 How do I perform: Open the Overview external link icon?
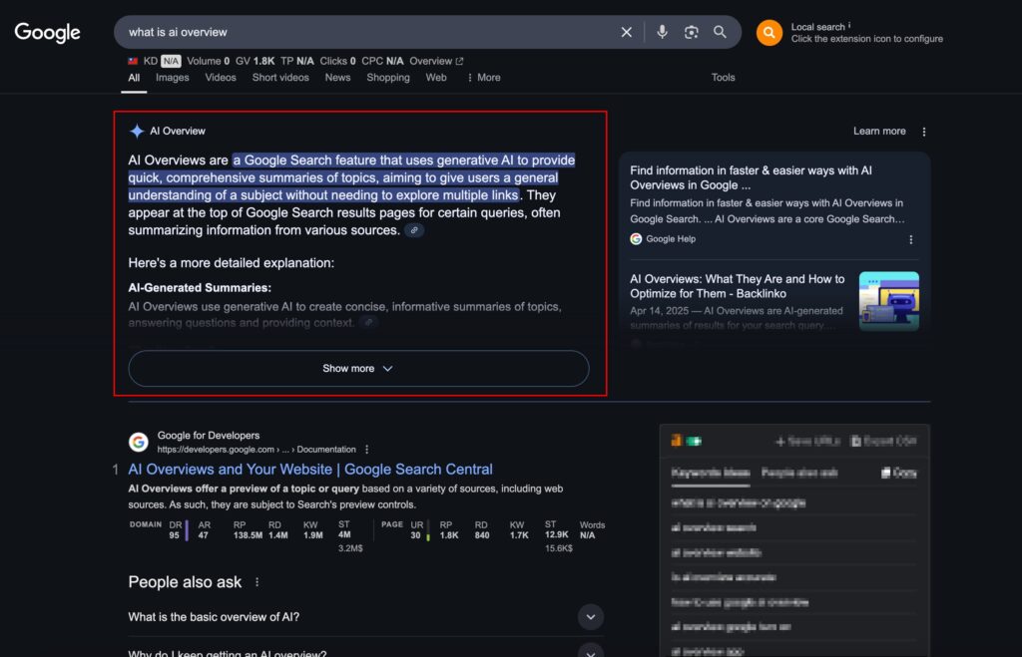click(459, 61)
